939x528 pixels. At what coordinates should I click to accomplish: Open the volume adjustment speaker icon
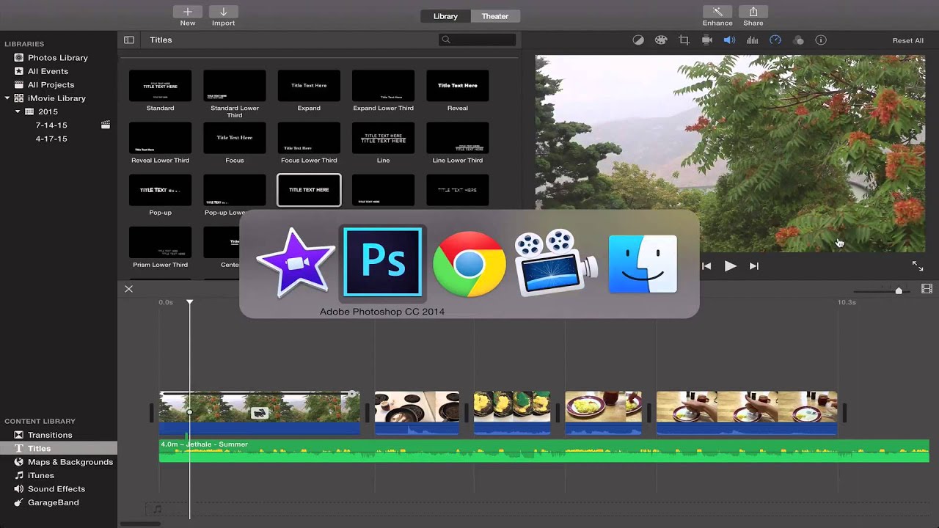pos(729,40)
